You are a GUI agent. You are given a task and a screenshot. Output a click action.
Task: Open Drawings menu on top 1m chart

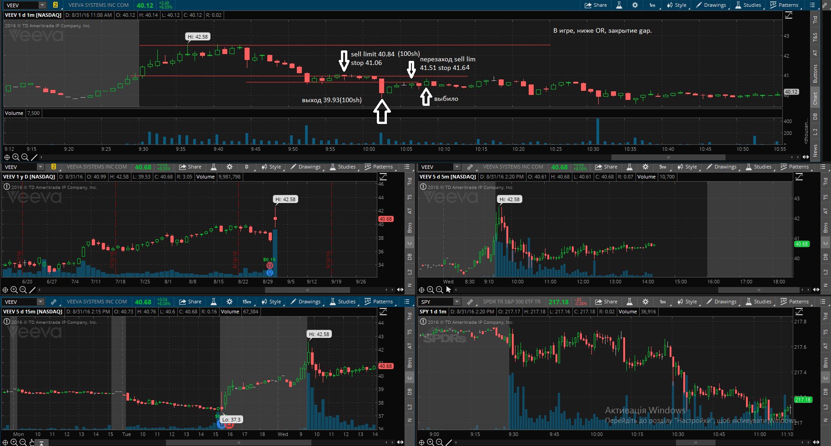pos(711,5)
